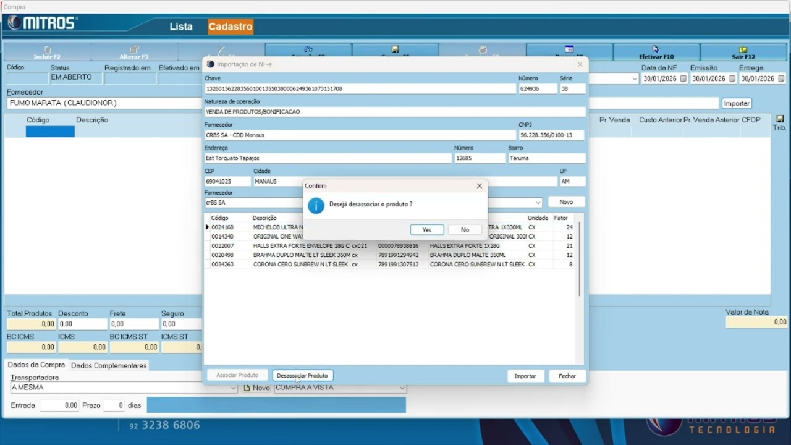This screenshot has height=445, width=791.
Task: Click the MITROS logo in the header
Action: tap(42, 23)
